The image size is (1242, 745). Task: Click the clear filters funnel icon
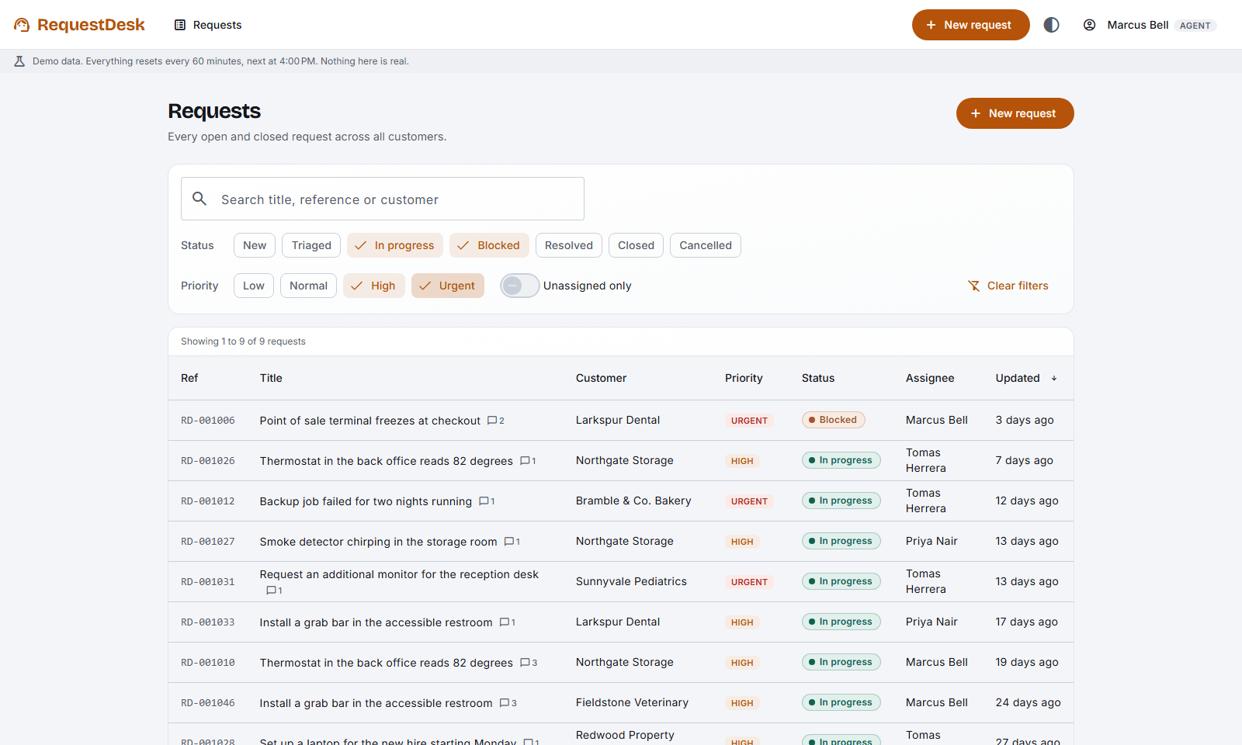(x=974, y=286)
